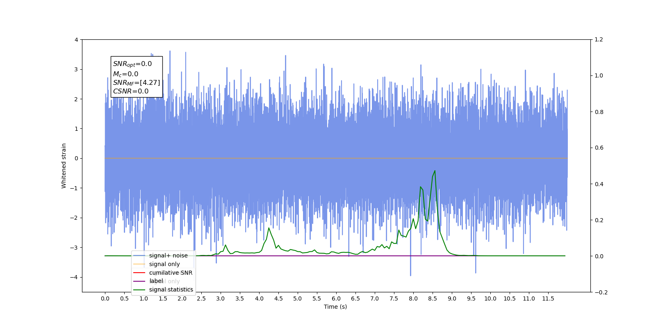The image size is (656, 328).
Task: Click the 11.5 tick on the time axis
Action: point(548,298)
